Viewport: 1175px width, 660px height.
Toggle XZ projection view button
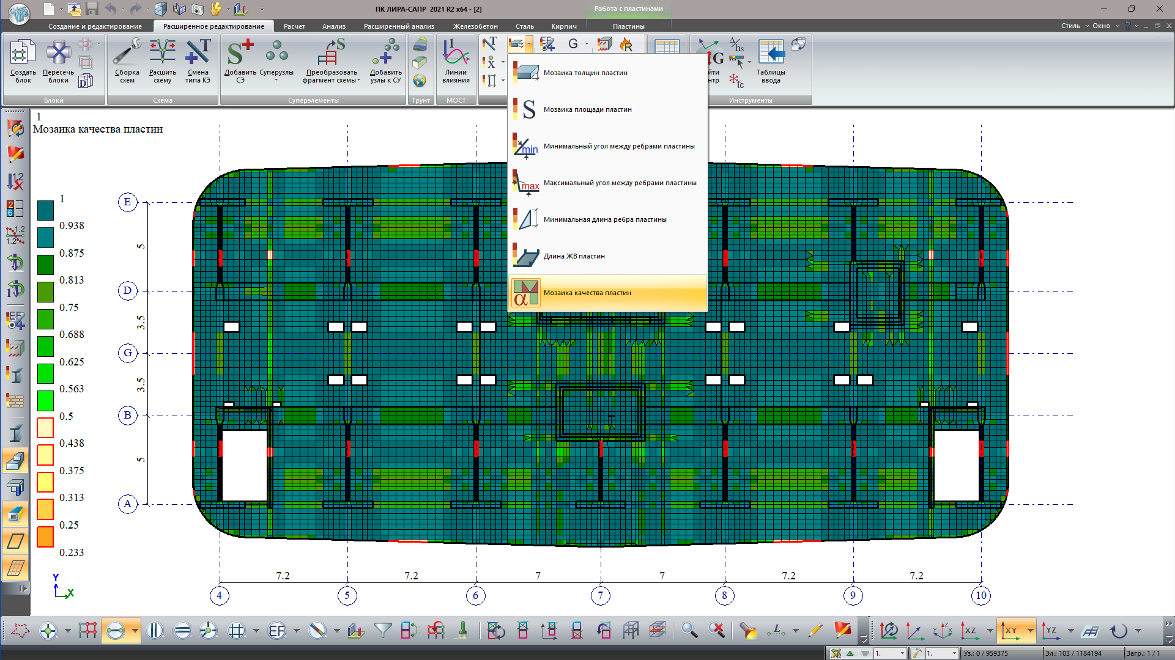coord(969,630)
